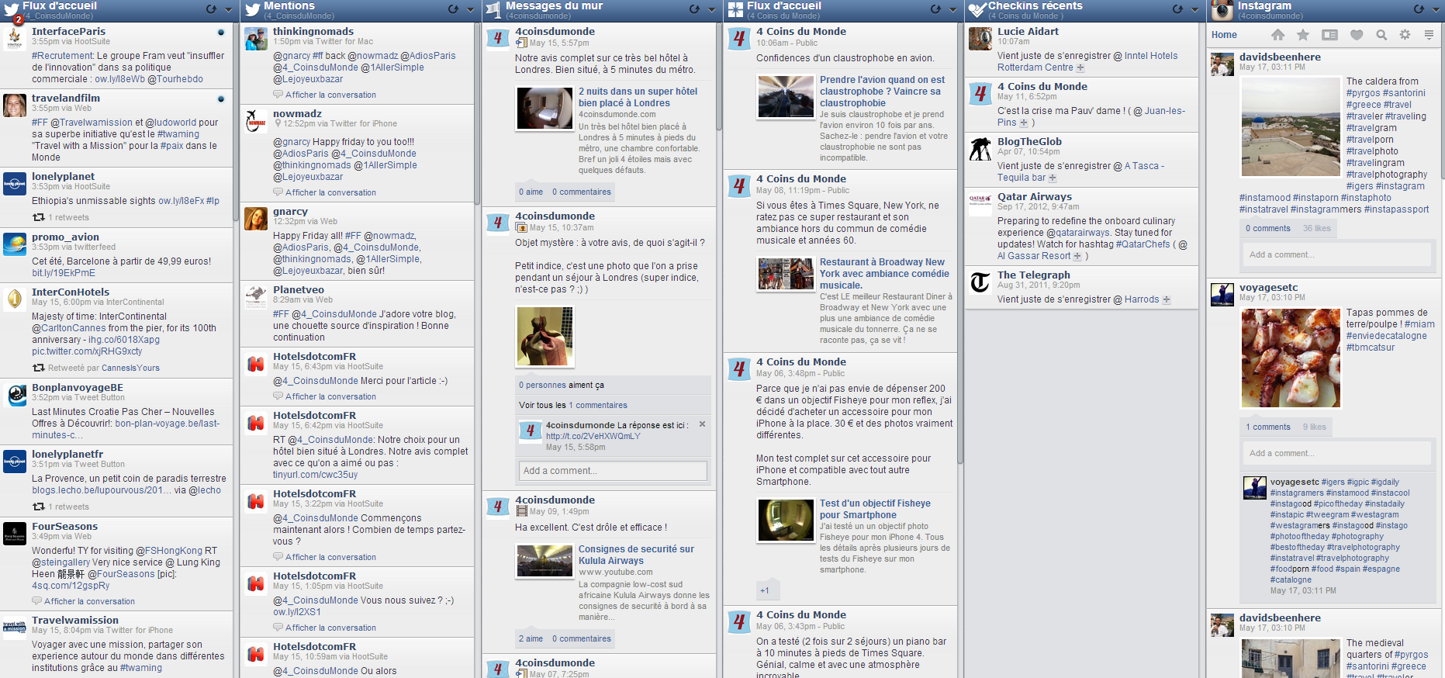Click the flag icon in the Messages du mur header

pyautogui.click(x=493, y=10)
